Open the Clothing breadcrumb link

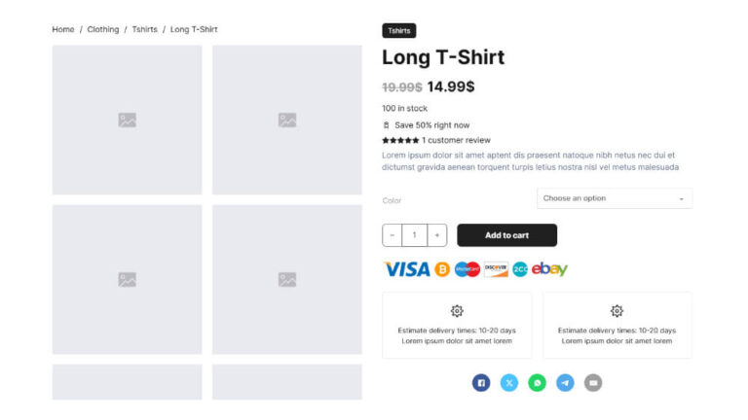tap(103, 29)
